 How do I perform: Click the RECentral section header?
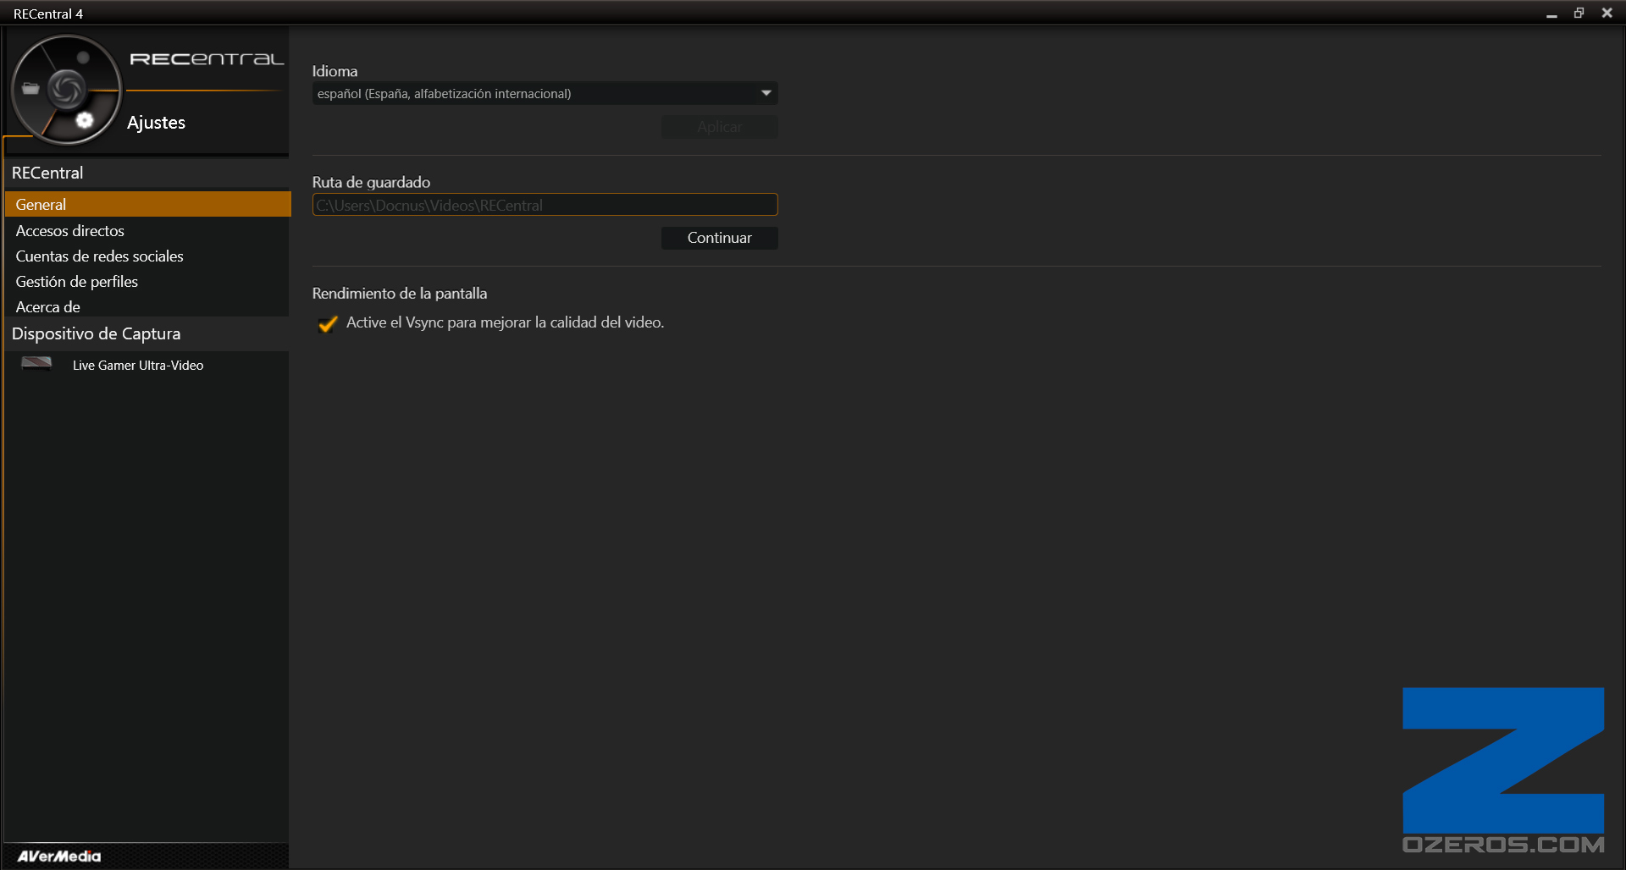(147, 173)
